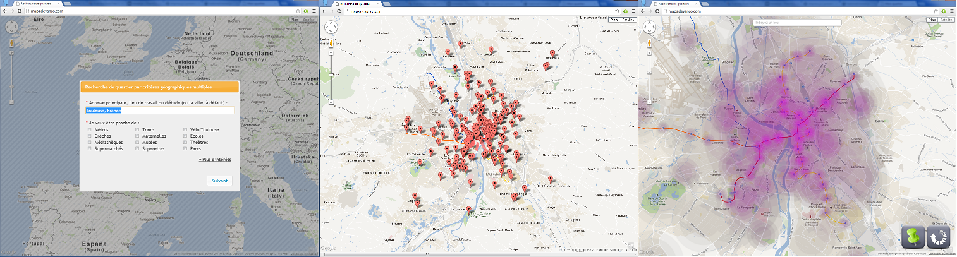This screenshot has width=957, height=257.
Task: Click the pan control on the middle window map
Action: coord(331,27)
